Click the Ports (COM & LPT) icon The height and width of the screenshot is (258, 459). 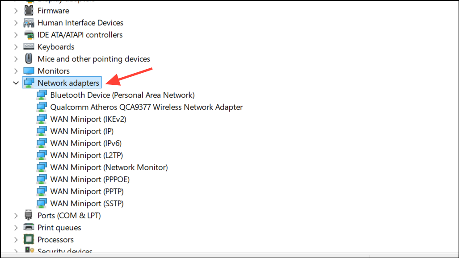(x=29, y=215)
